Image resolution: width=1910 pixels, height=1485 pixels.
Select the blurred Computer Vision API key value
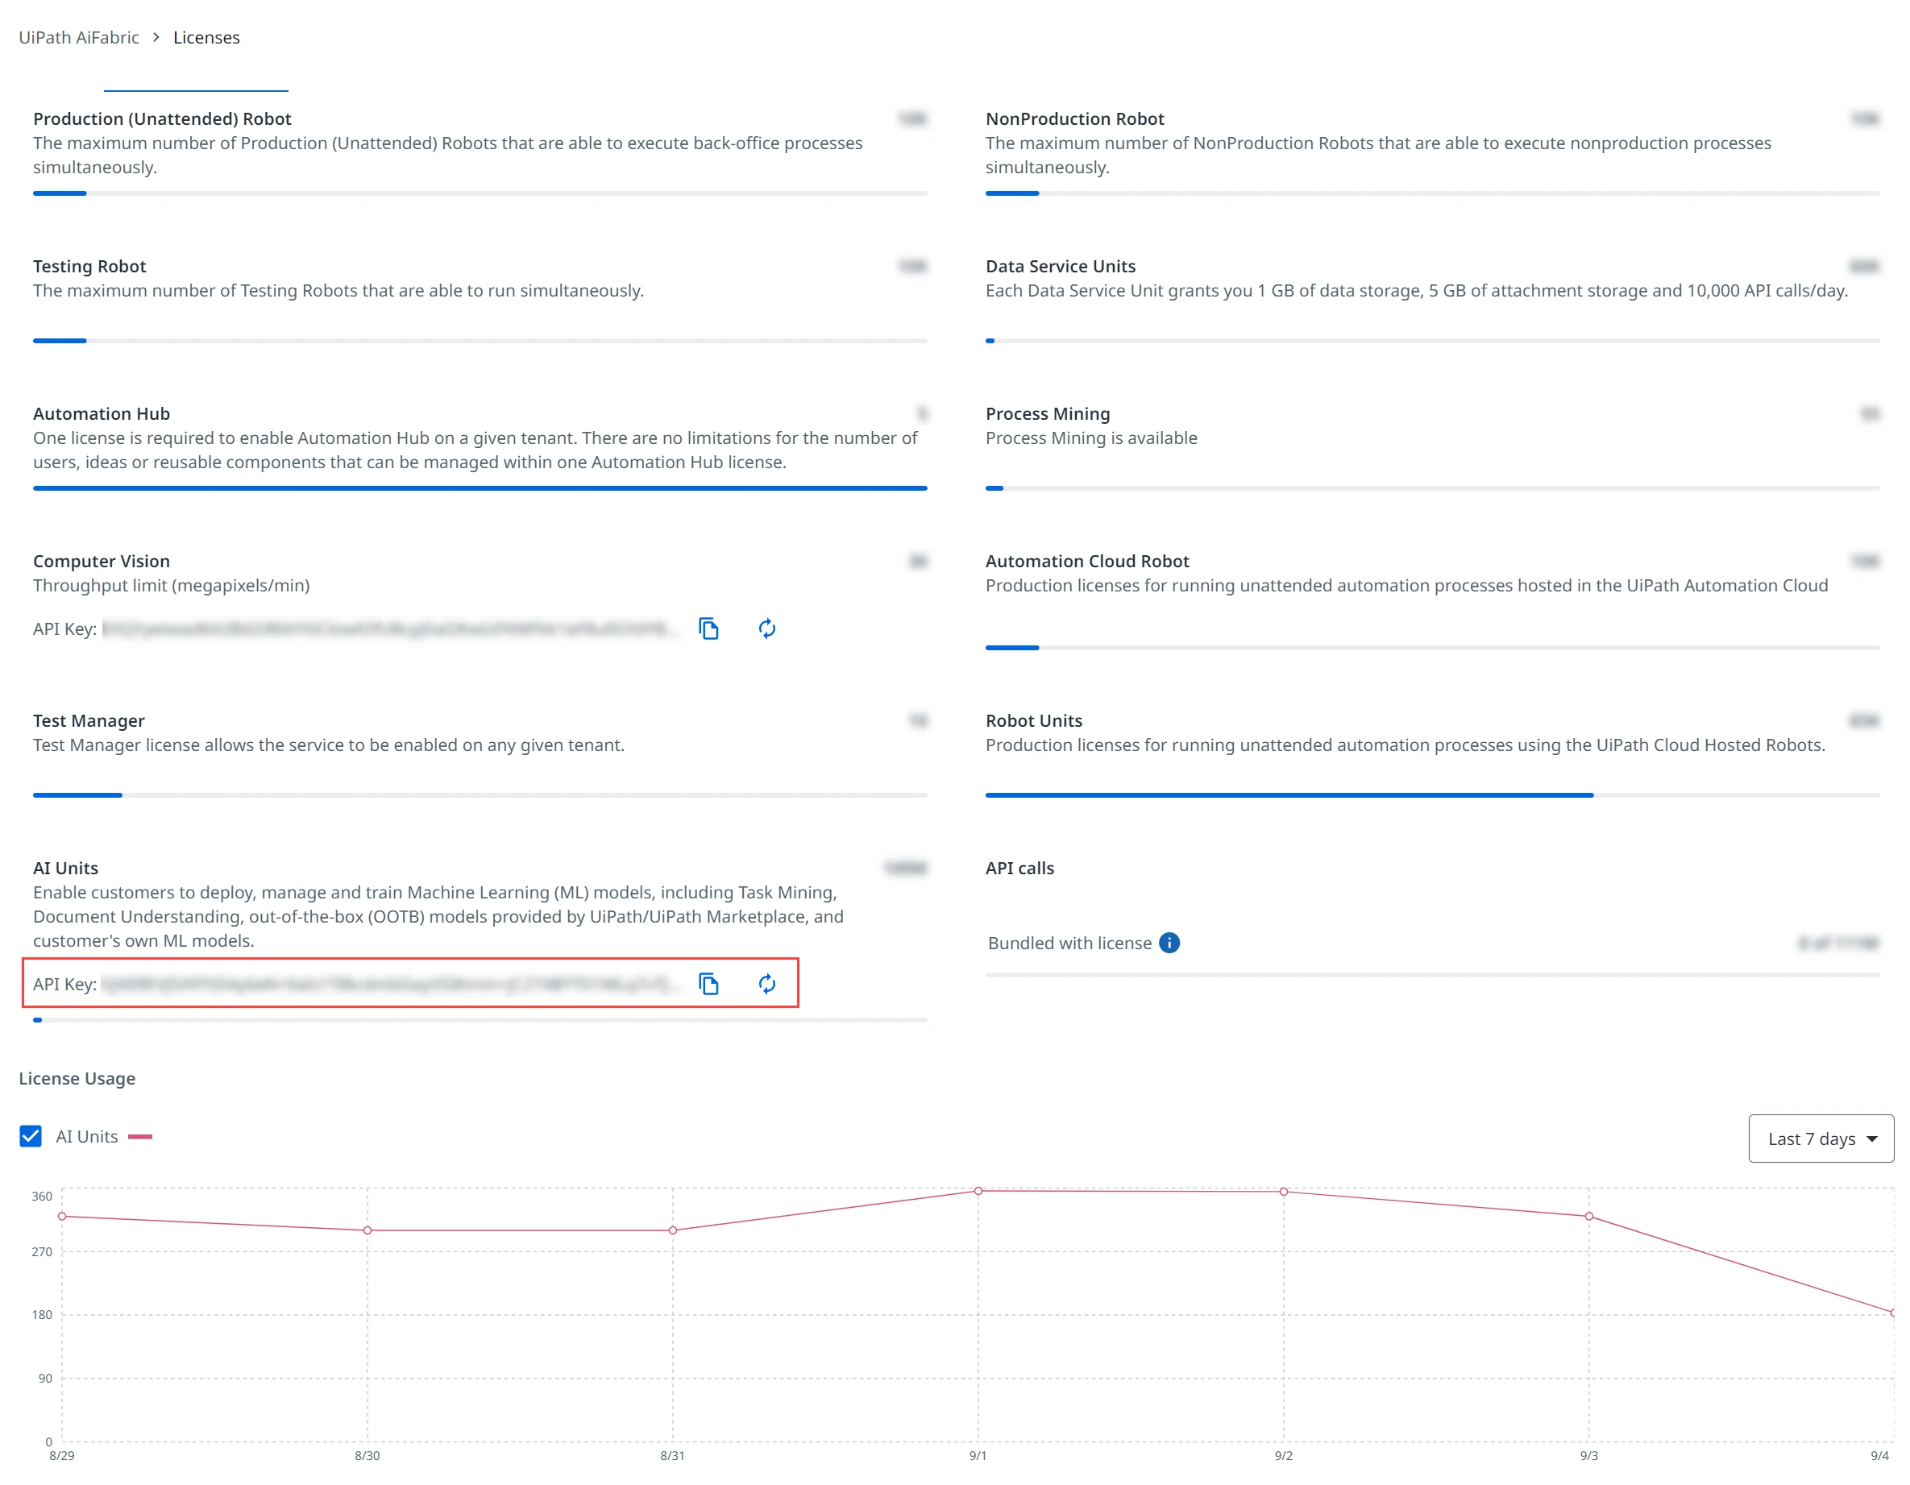click(x=389, y=628)
